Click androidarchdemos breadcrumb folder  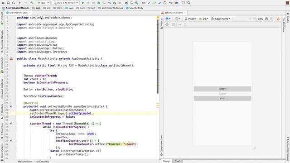(x=111, y=8)
